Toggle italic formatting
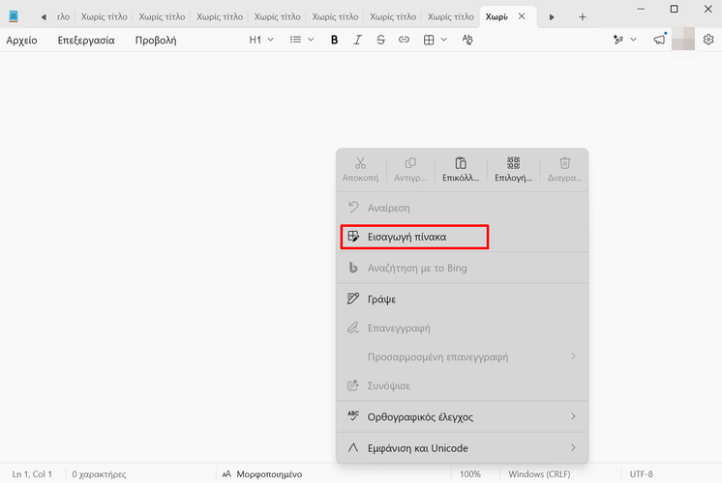 tap(358, 40)
